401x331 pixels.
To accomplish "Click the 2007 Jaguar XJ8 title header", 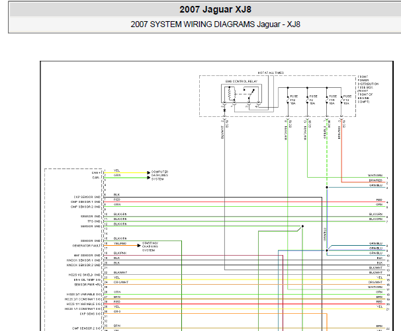I will [x=215, y=9].
